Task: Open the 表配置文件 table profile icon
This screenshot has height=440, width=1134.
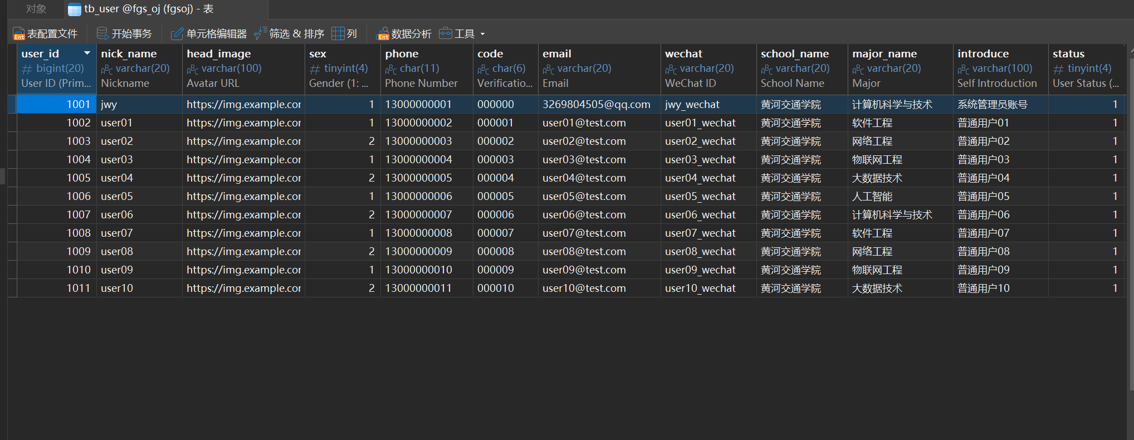Action: tap(19, 34)
